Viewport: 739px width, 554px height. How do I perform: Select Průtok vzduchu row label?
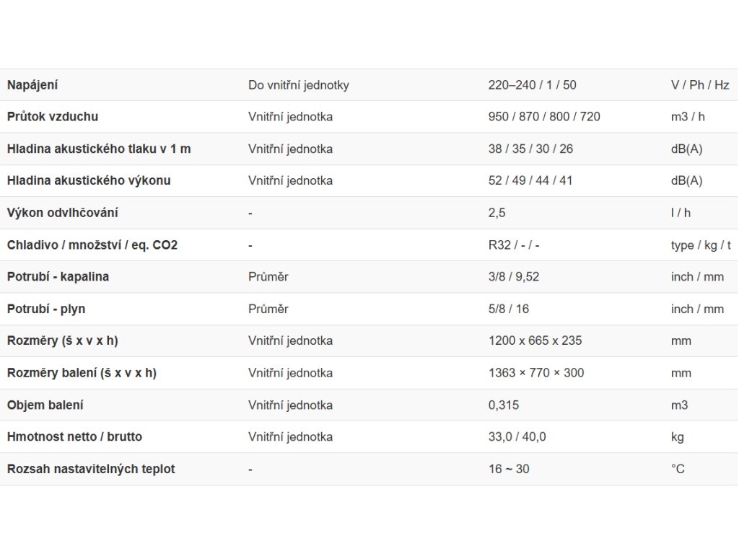(x=53, y=117)
